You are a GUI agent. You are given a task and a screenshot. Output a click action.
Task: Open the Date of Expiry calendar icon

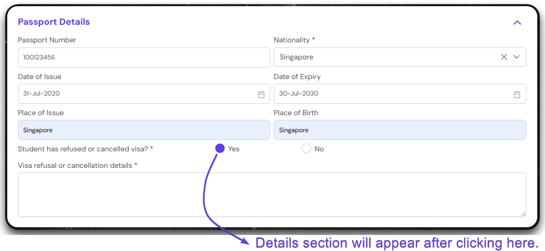click(x=517, y=95)
